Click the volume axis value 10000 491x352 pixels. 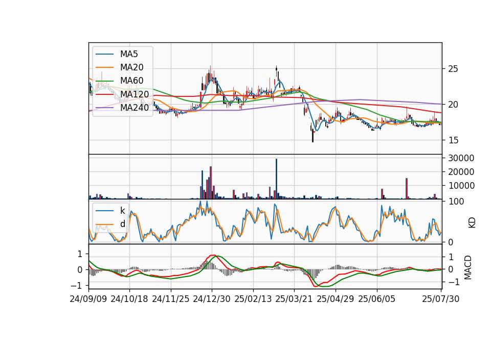point(461,186)
